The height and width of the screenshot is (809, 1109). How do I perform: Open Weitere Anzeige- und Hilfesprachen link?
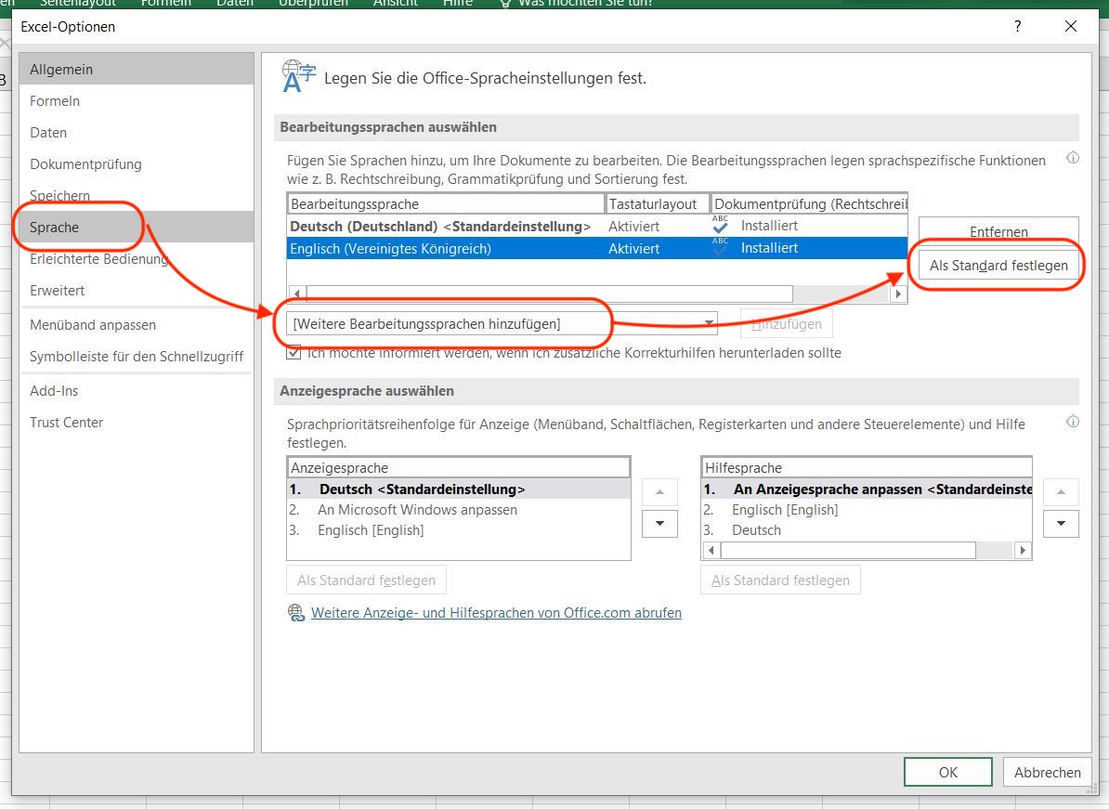[497, 612]
